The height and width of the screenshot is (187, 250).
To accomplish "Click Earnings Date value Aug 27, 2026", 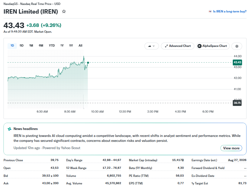I will tap(237, 160).
